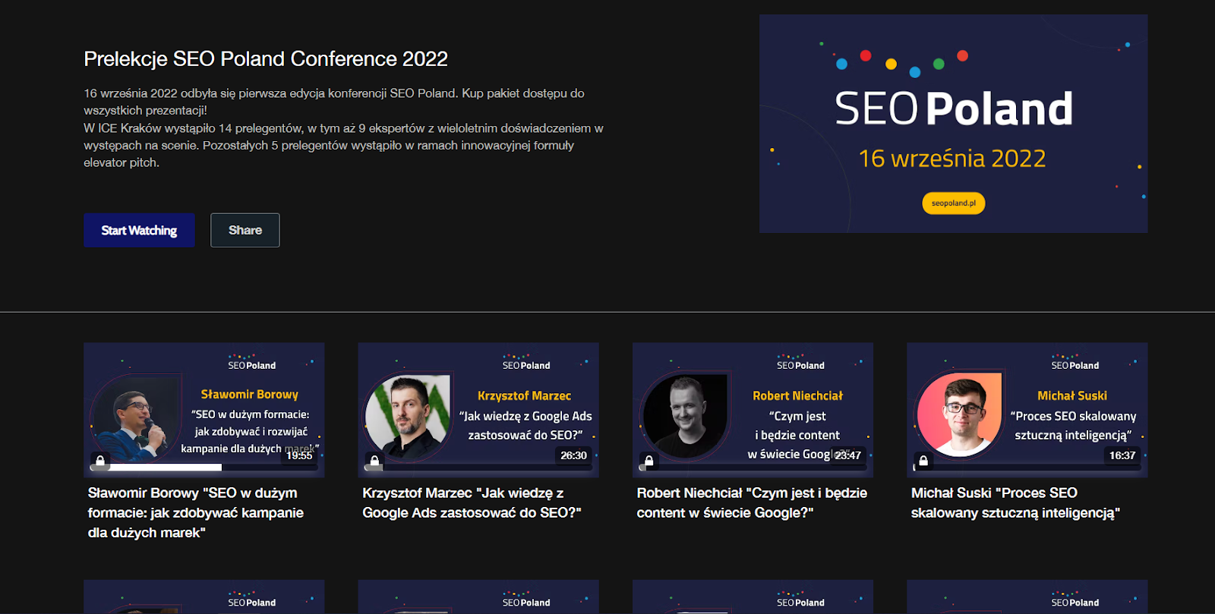Click the 26:30 duration label
The image size is (1215, 614).
573,455
